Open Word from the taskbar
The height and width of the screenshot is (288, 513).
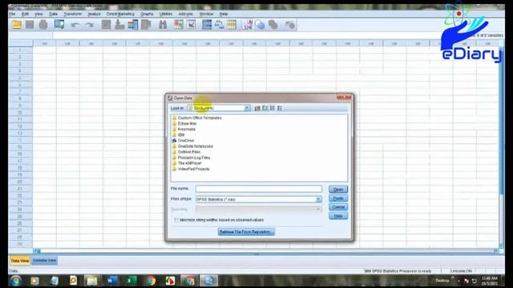112,281
